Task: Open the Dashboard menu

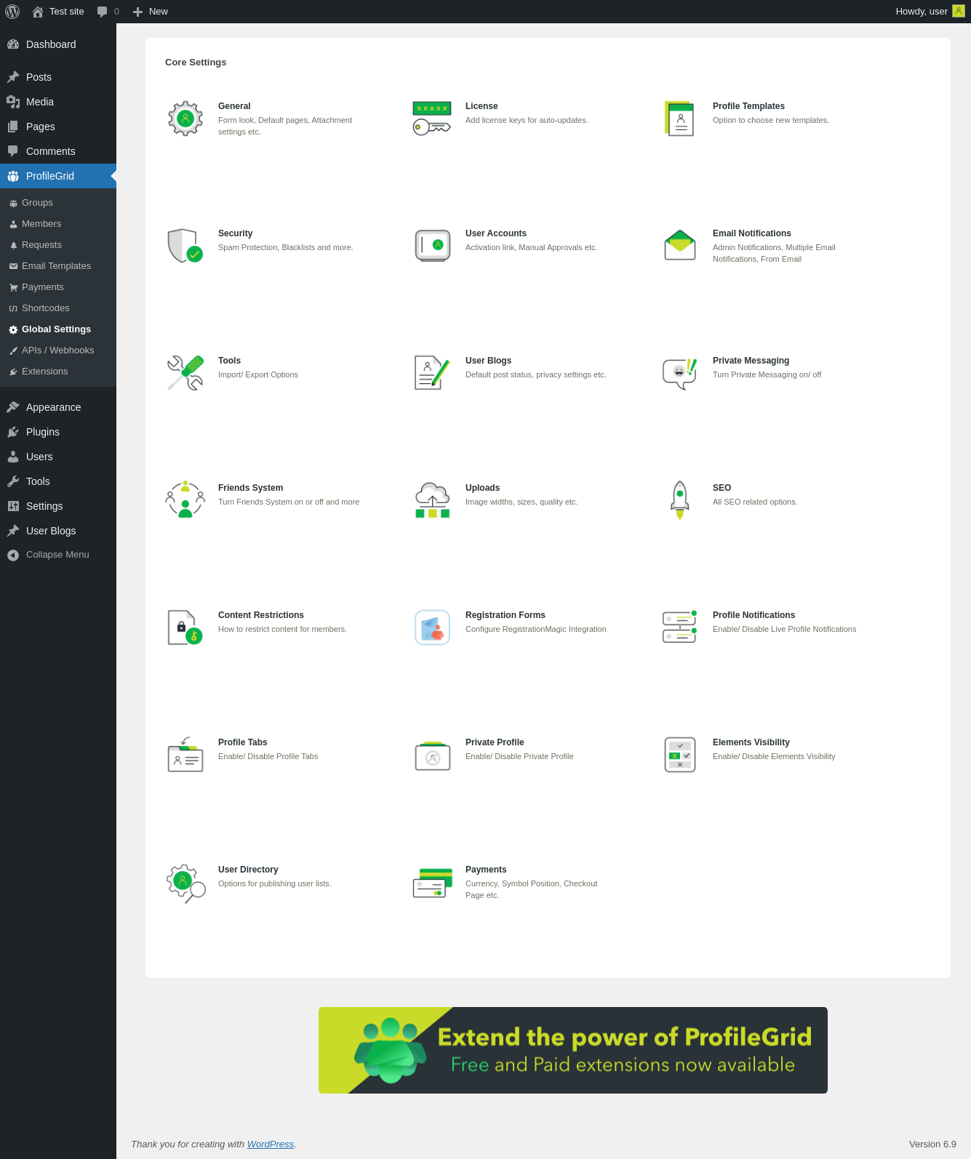Action: click(x=58, y=44)
